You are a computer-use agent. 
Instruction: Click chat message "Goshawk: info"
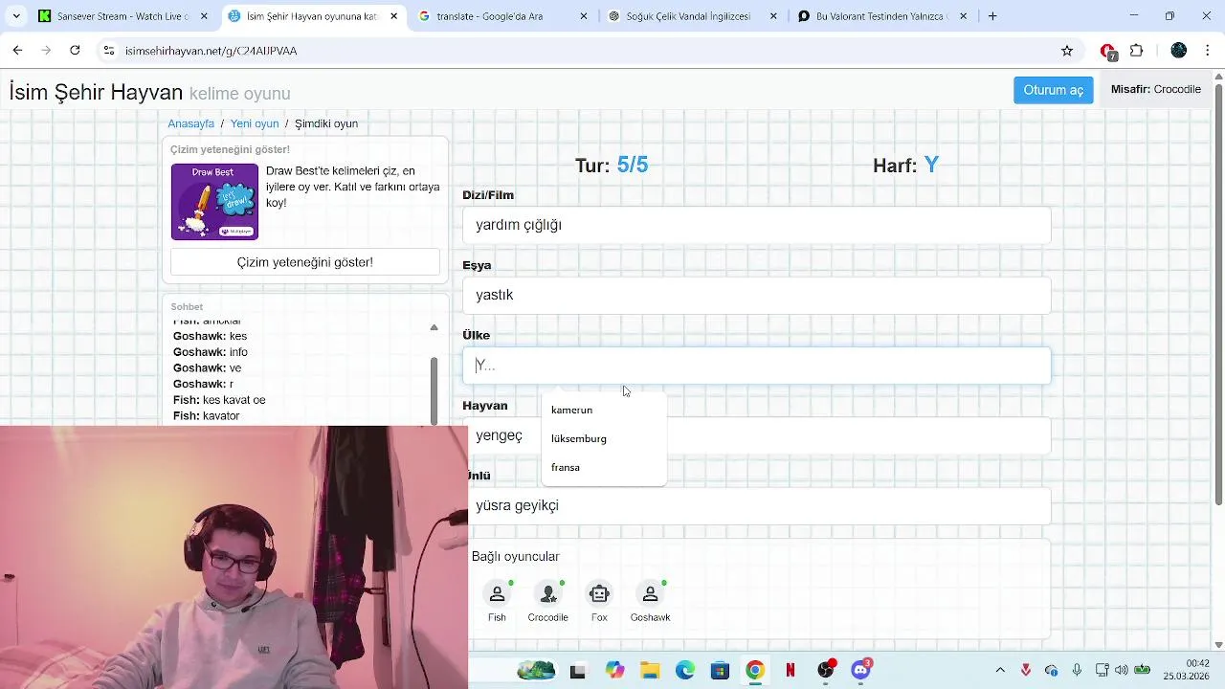210,352
